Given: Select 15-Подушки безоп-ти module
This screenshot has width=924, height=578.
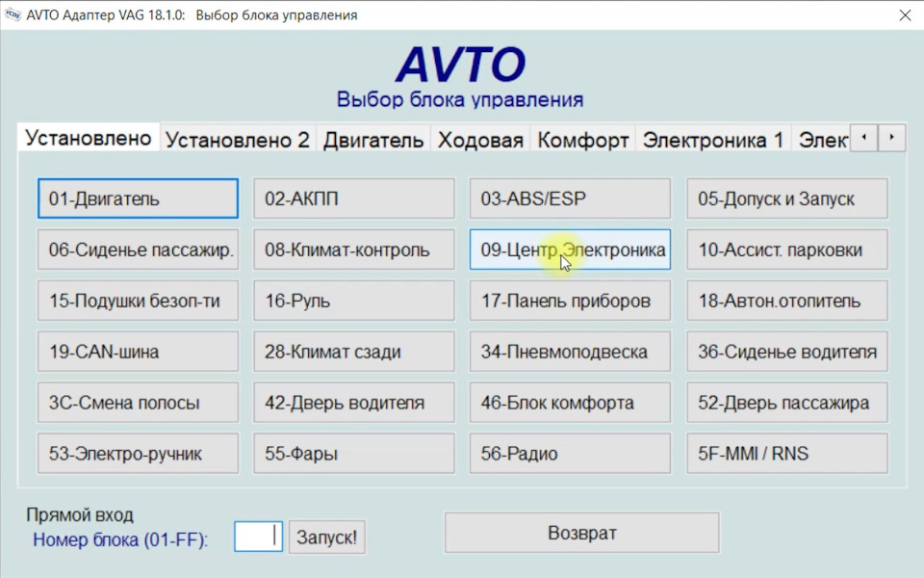Looking at the screenshot, I should 138,301.
